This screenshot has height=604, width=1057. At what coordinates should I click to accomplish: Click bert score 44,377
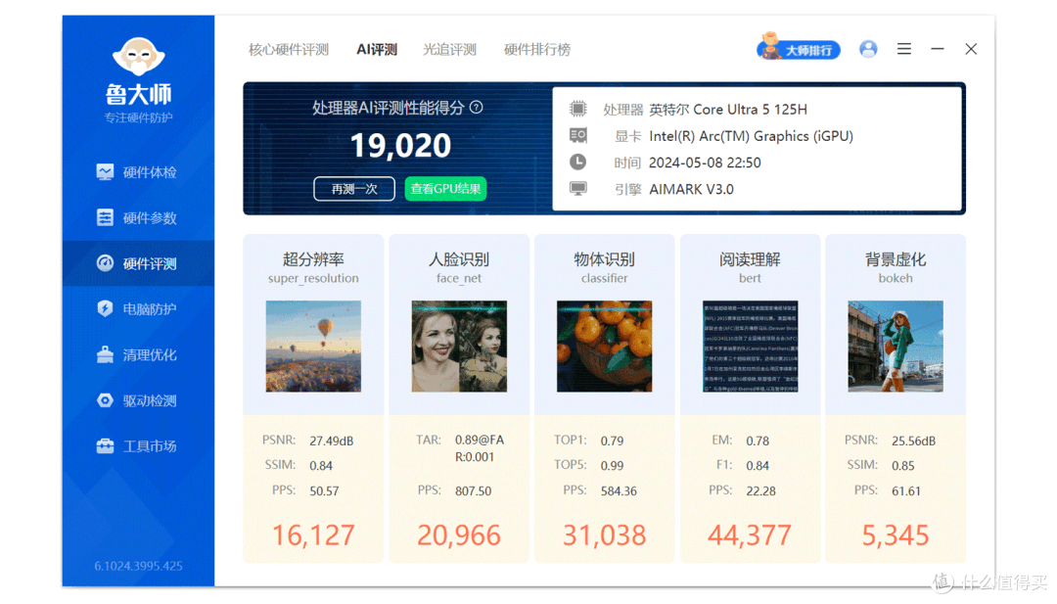coord(750,535)
